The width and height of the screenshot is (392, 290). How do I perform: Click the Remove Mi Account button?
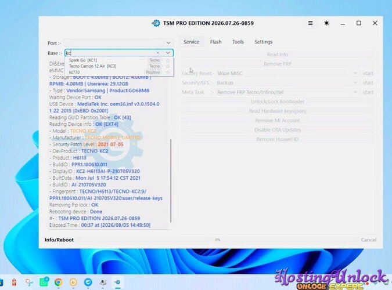coord(278,121)
